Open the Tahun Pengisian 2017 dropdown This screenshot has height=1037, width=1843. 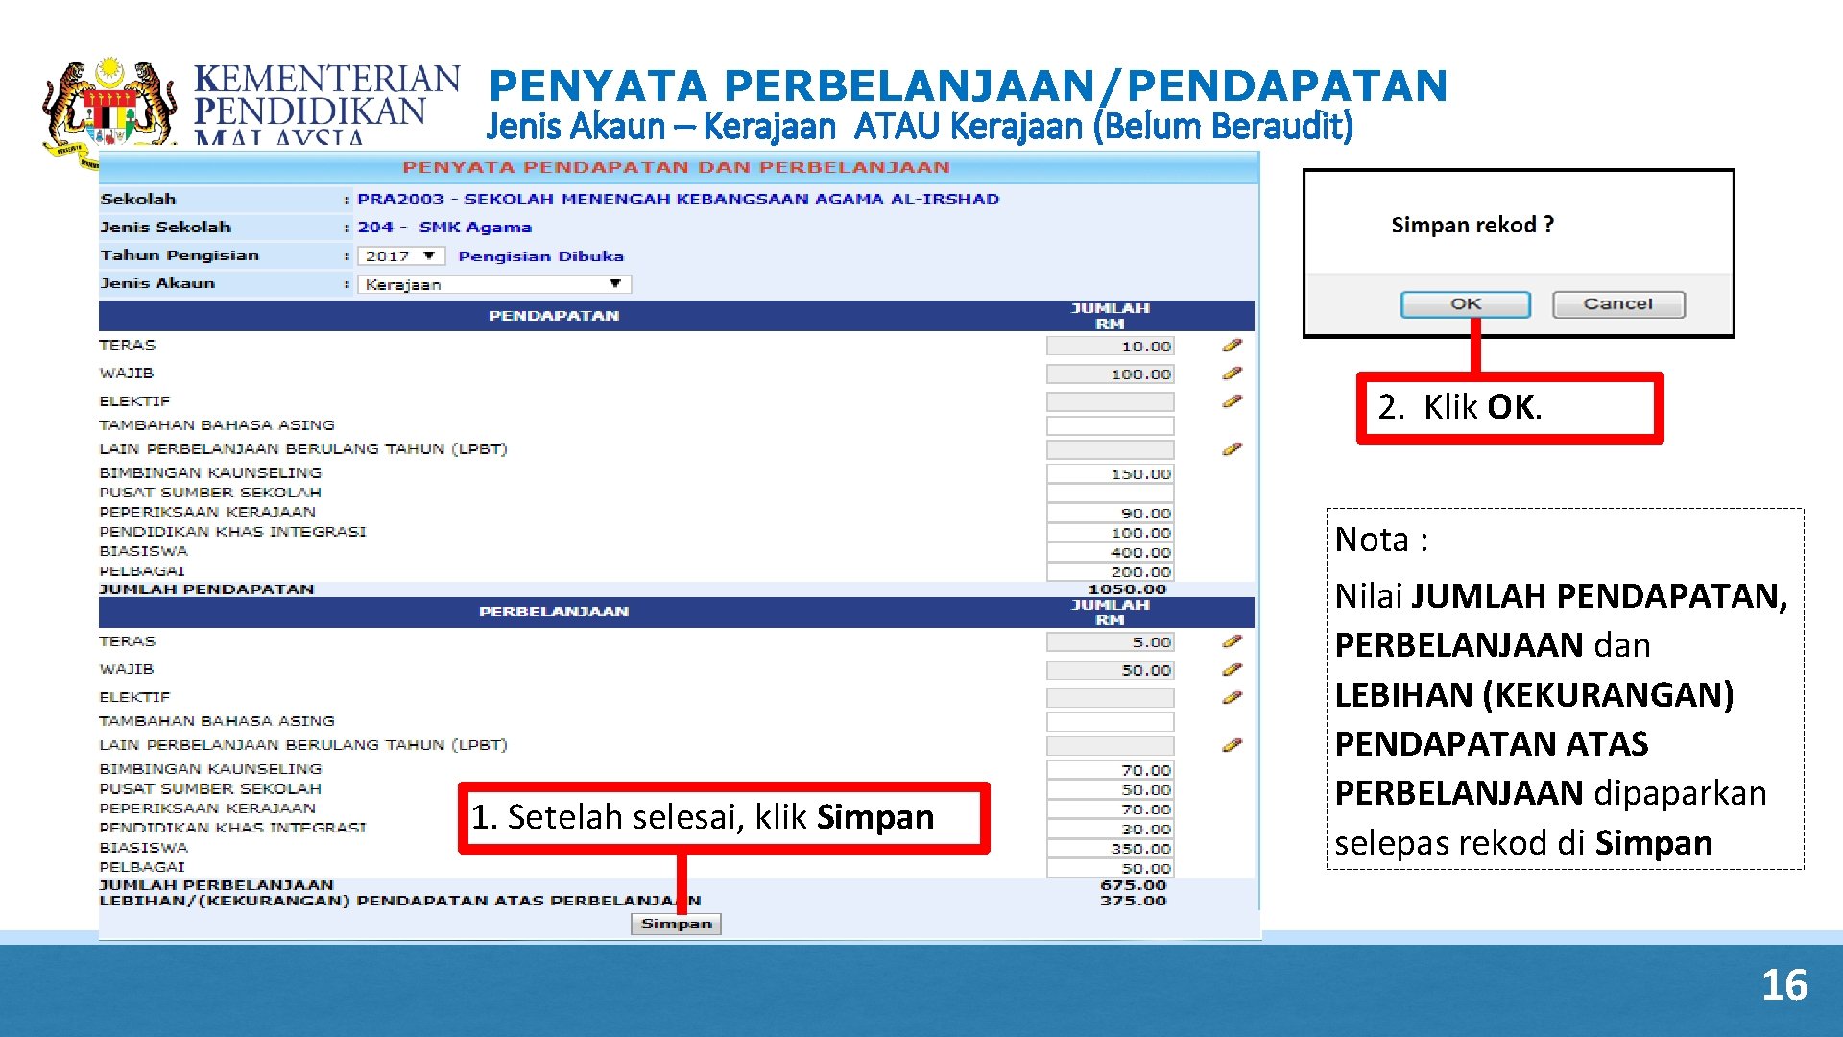(x=401, y=256)
